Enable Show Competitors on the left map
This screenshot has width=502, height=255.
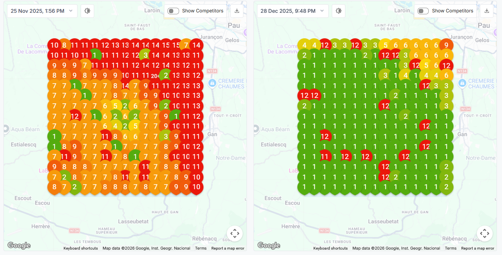(173, 11)
